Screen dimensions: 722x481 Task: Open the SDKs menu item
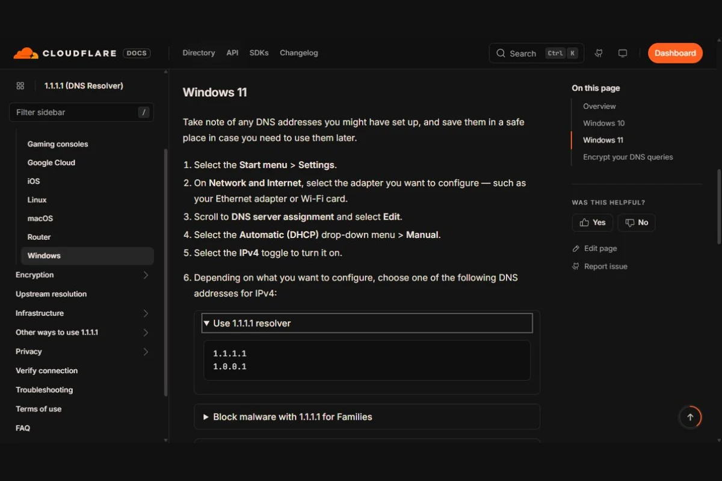click(x=259, y=53)
